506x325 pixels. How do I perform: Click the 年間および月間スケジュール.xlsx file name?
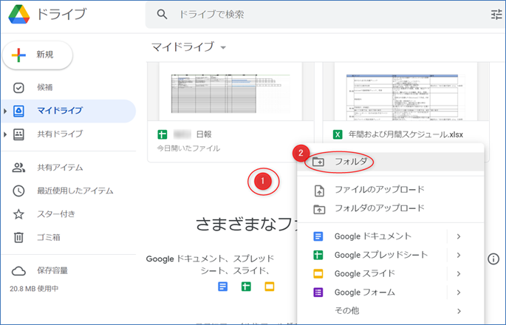tap(406, 134)
